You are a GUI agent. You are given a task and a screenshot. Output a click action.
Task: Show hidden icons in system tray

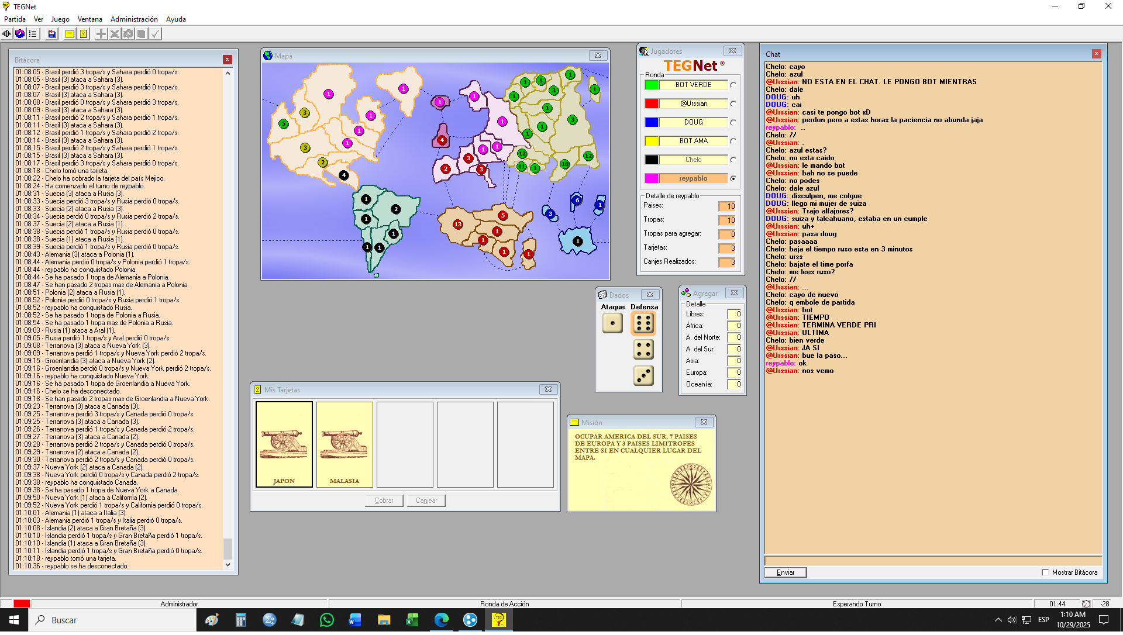[998, 620]
